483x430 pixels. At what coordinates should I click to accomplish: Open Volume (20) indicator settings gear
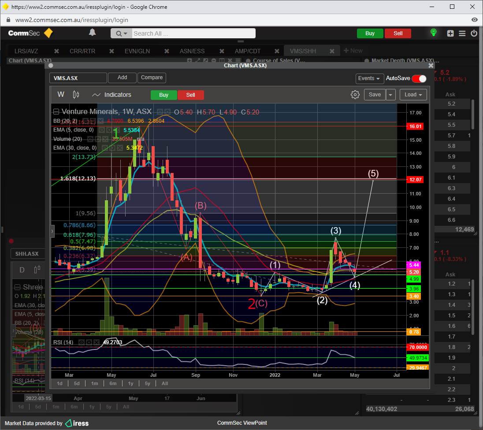[x=97, y=139]
